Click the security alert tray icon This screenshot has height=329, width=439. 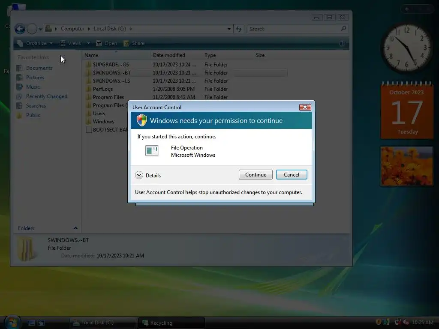[x=378, y=322]
